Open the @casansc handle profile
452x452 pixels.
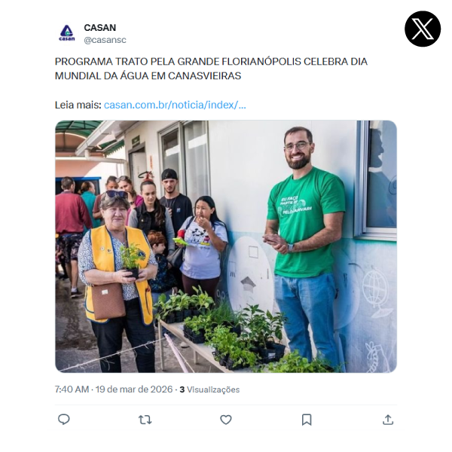105,40
